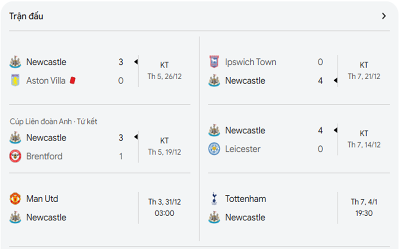Click the Aston Villa crest icon
The height and width of the screenshot is (249, 399).
pyautogui.click(x=15, y=81)
